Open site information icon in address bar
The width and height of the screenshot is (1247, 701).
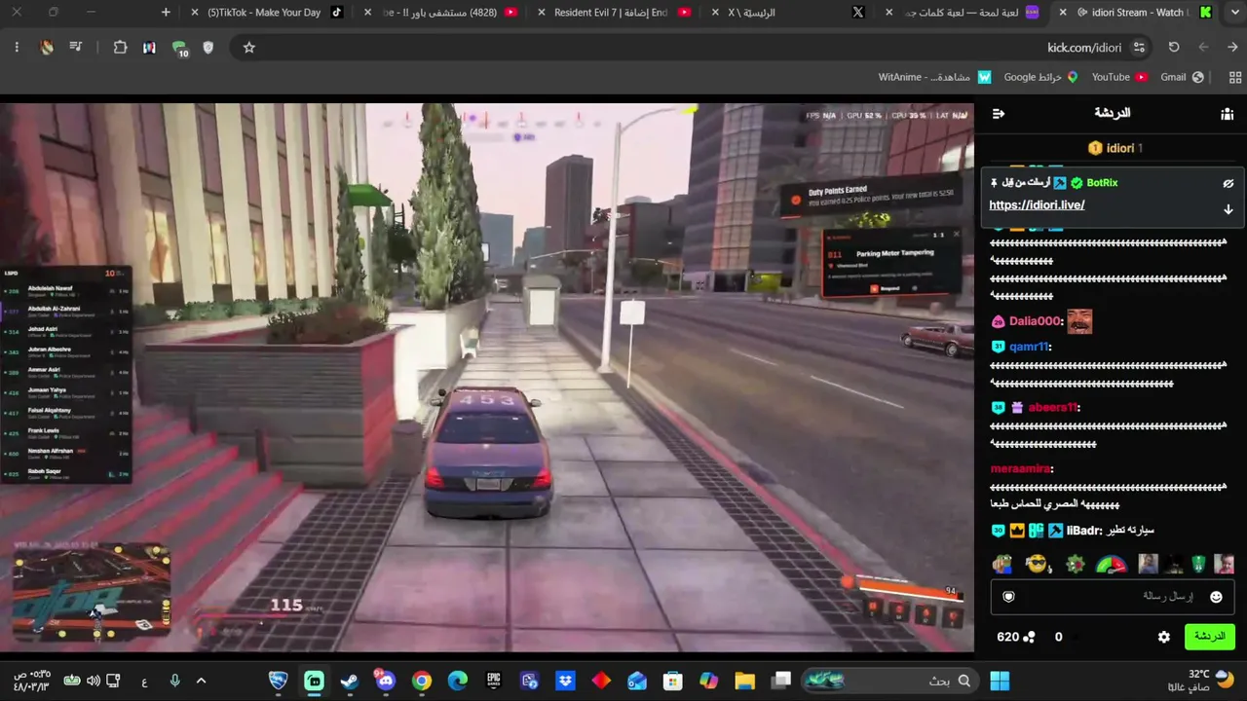(1139, 48)
